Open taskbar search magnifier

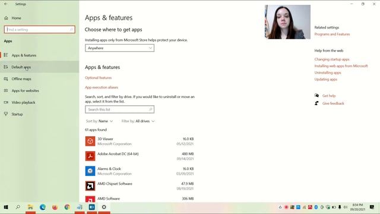(x=18, y=207)
